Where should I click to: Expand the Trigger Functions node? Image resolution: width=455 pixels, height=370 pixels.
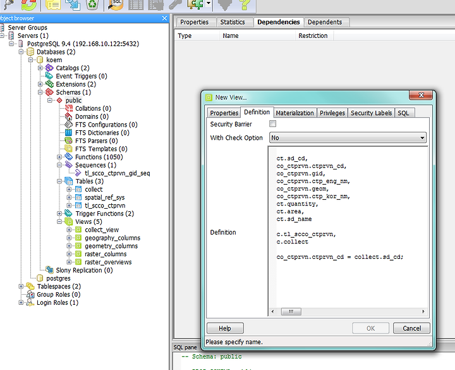point(59,214)
